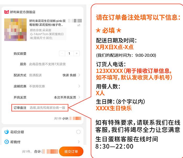Screen dimensions: 183x158
Task: Click the 颜色分类 specification text box
Action: (x=48, y=34)
